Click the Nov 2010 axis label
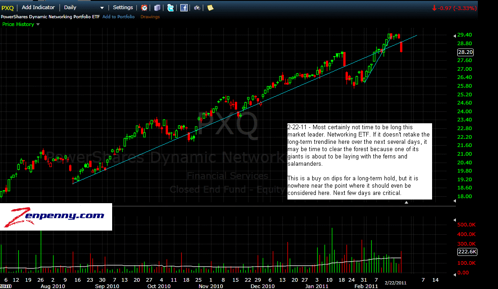 click(x=211, y=286)
